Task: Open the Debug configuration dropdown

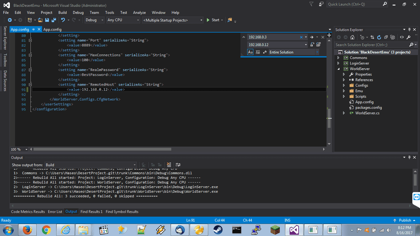Action: click(x=95, y=20)
